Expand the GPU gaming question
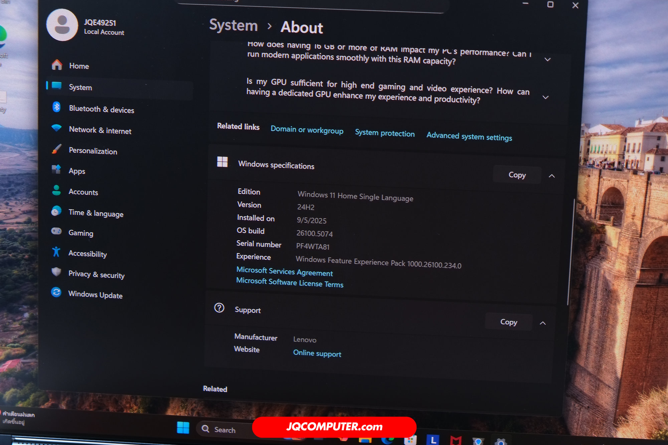This screenshot has width=668, height=445. (545, 97)
